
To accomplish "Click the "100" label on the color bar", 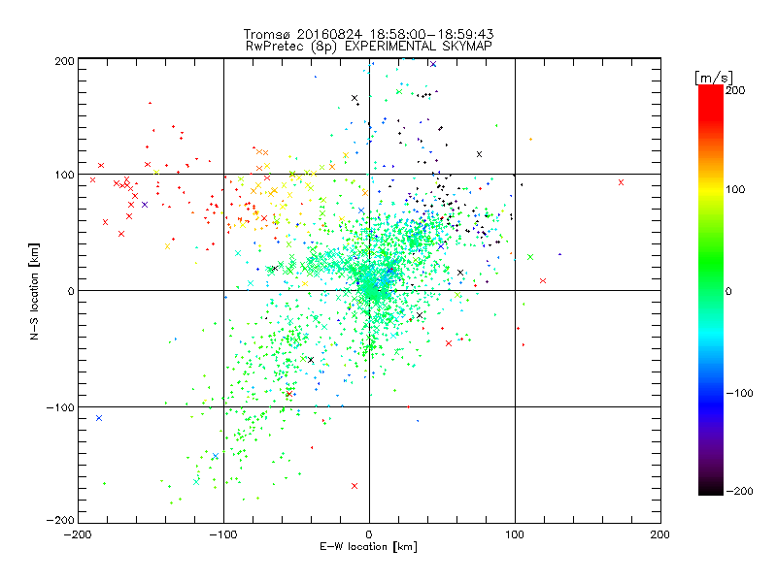I will pos(735,189).
